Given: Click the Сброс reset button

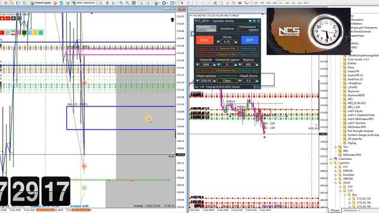Looking at the screenshot, I should tap(227, 81).
